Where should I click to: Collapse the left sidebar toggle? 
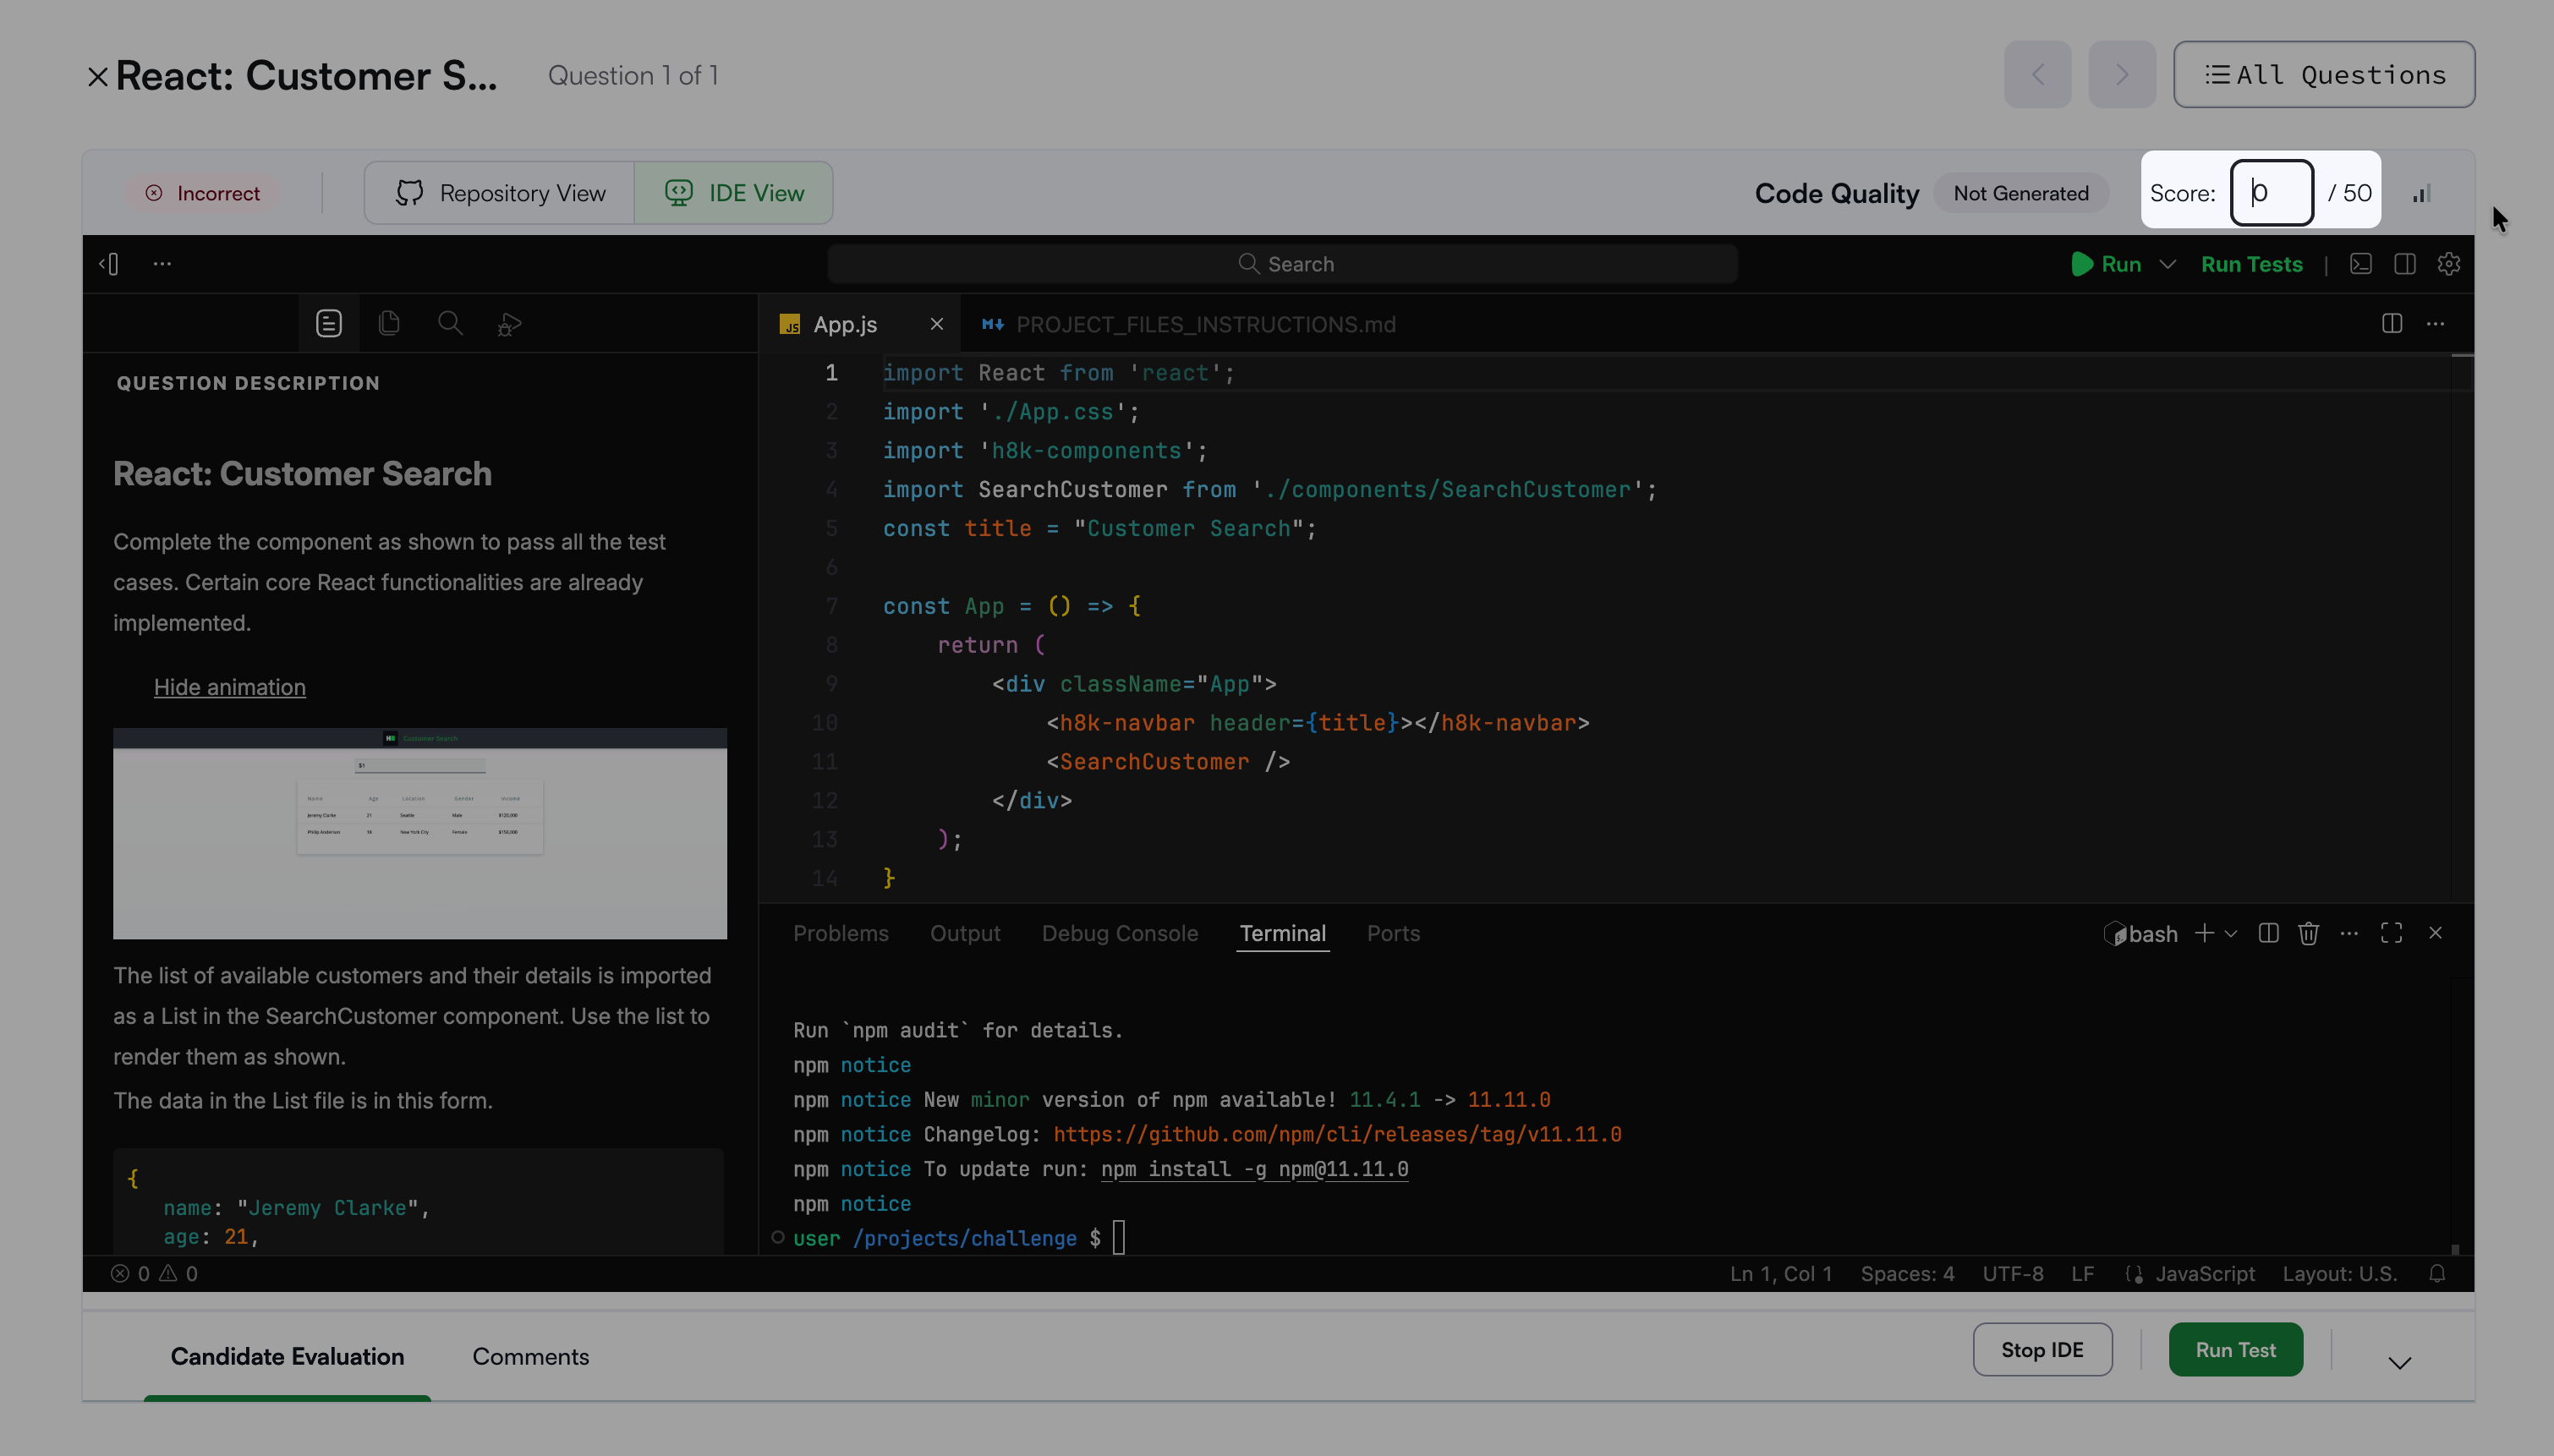[109, 264]
